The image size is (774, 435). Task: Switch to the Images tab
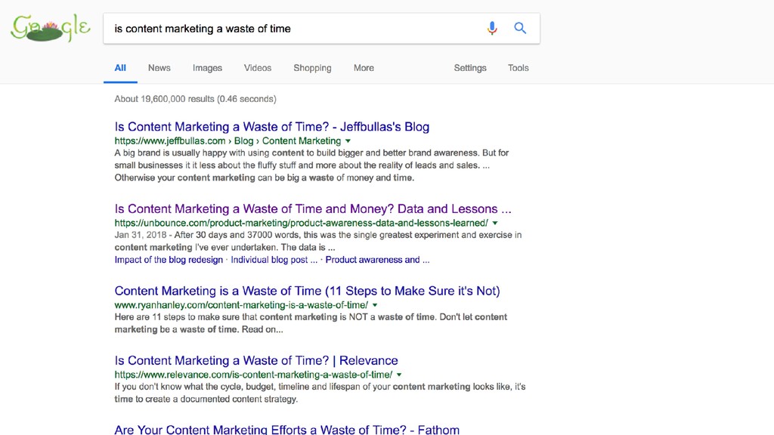(x=207, y=68)
